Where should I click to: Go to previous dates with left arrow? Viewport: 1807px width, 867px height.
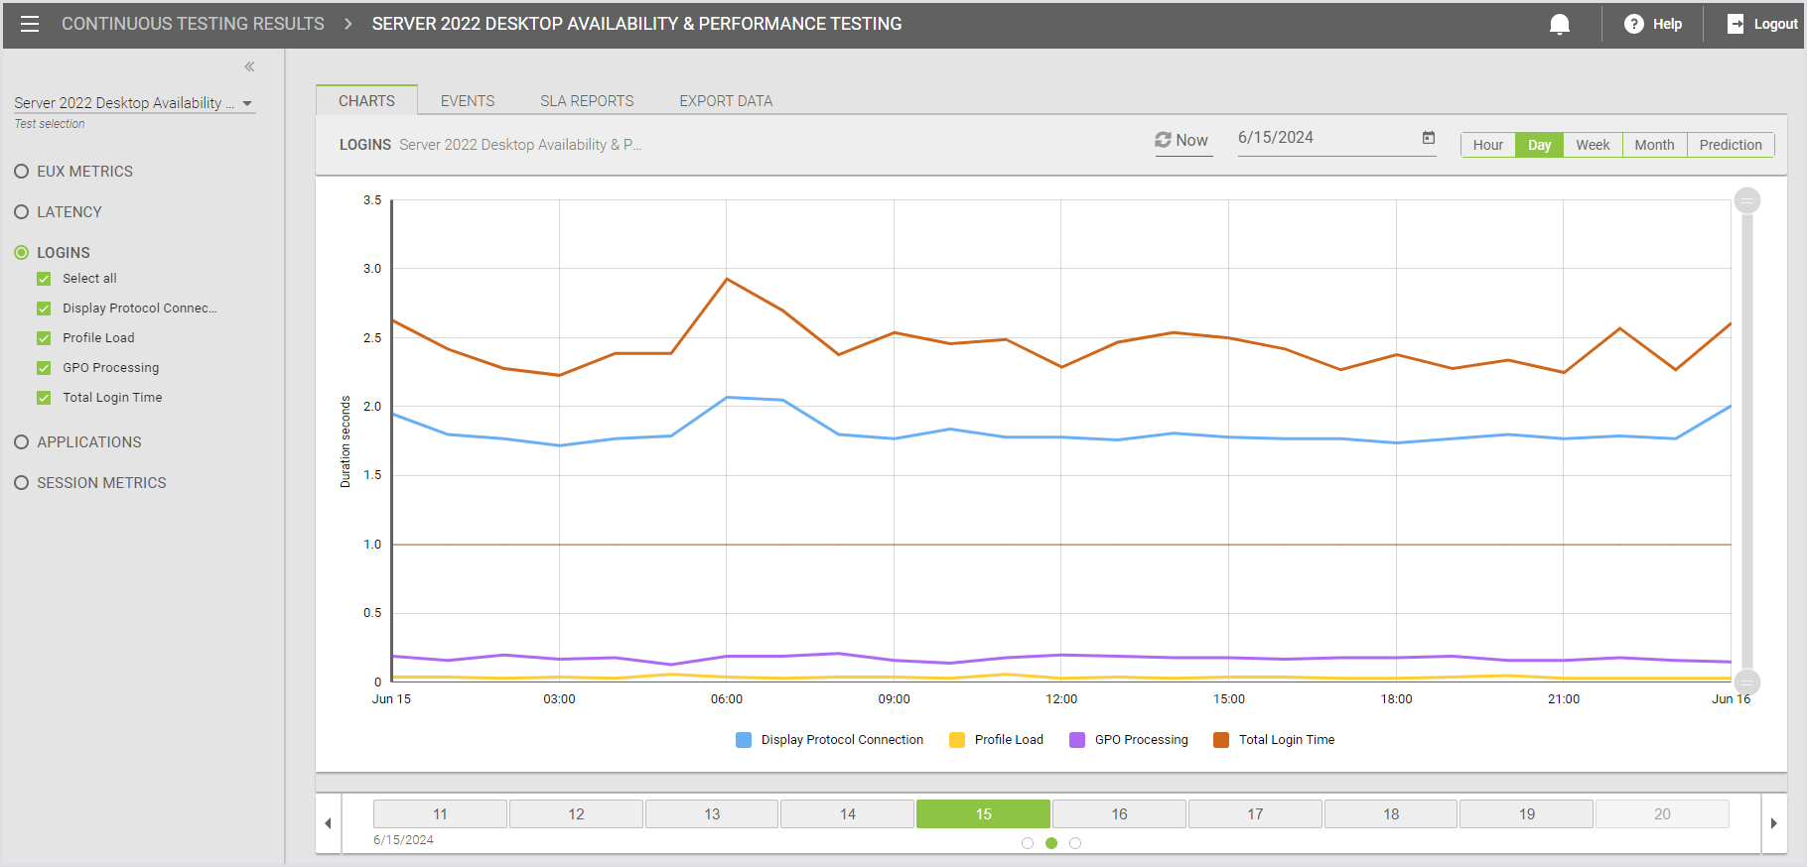click(329, 823)
